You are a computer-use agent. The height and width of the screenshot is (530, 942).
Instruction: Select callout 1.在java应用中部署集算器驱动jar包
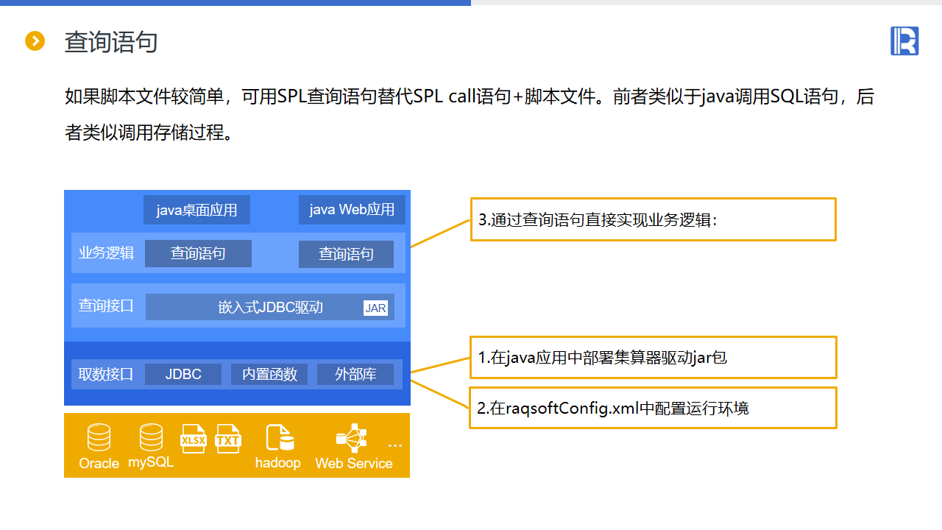654,358
